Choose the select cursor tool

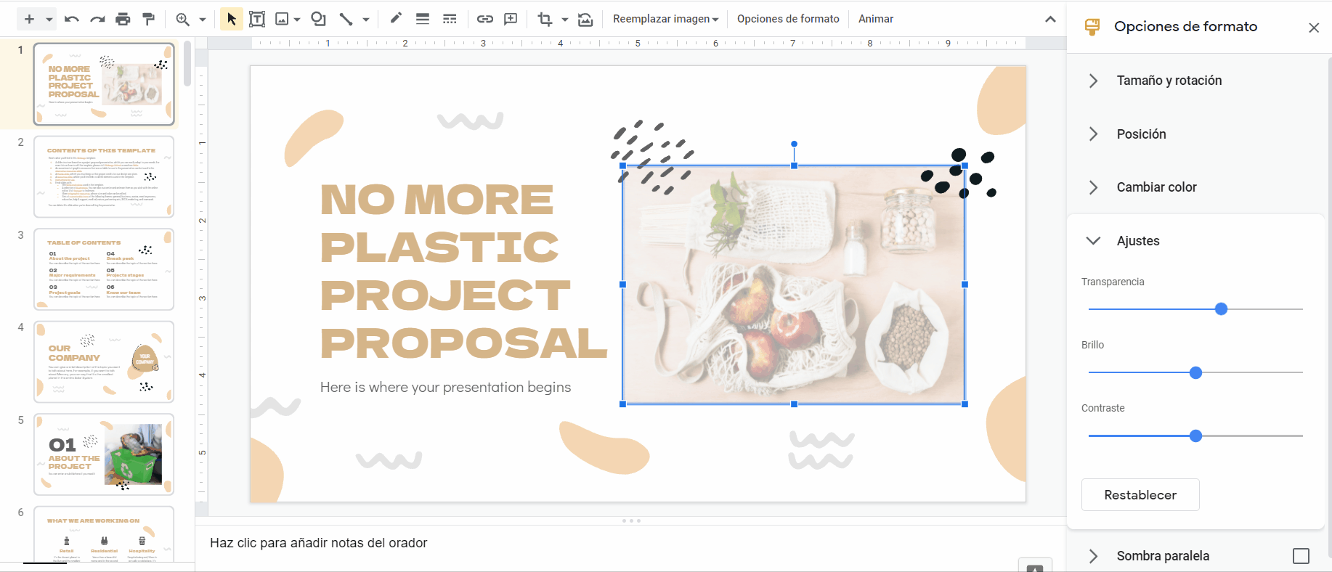[231, 19]
